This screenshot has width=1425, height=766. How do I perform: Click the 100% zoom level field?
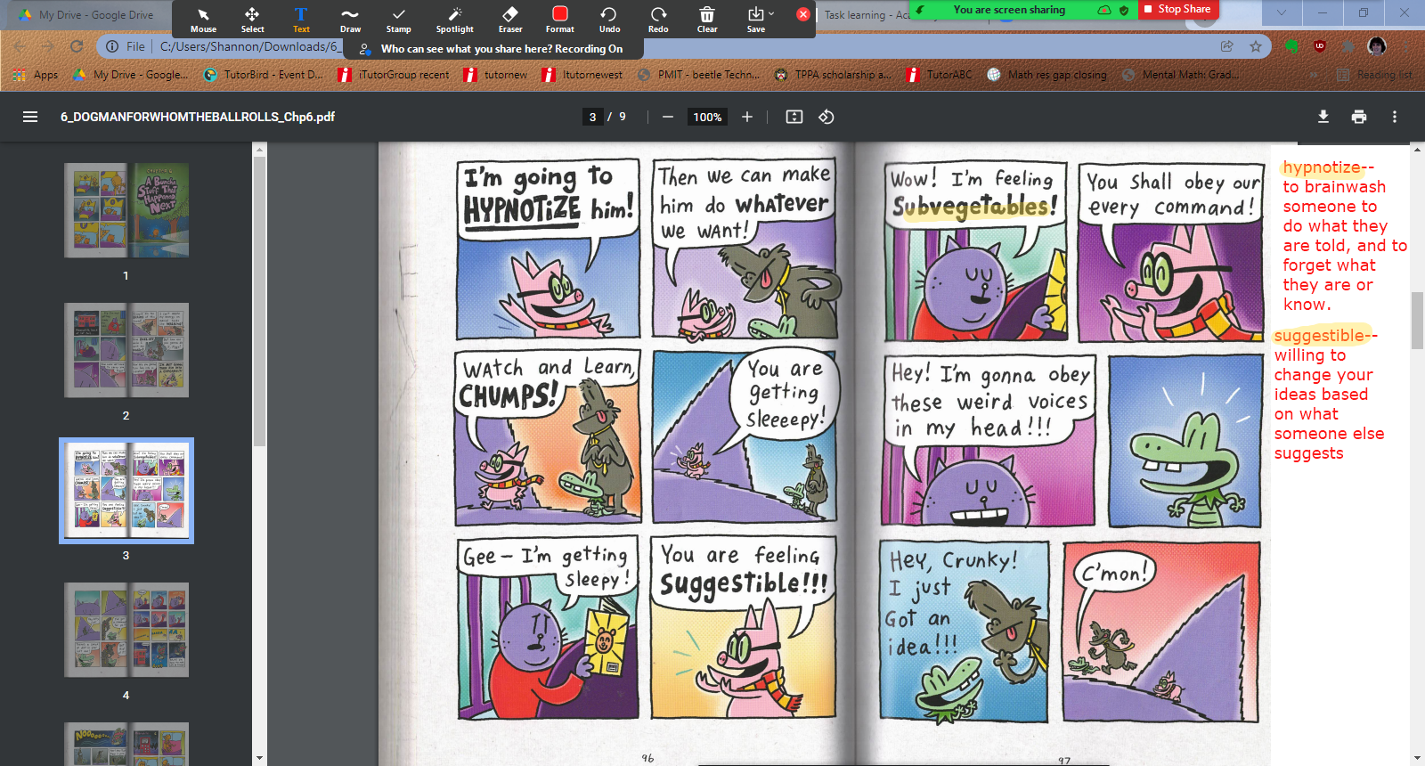coord(707,117)
